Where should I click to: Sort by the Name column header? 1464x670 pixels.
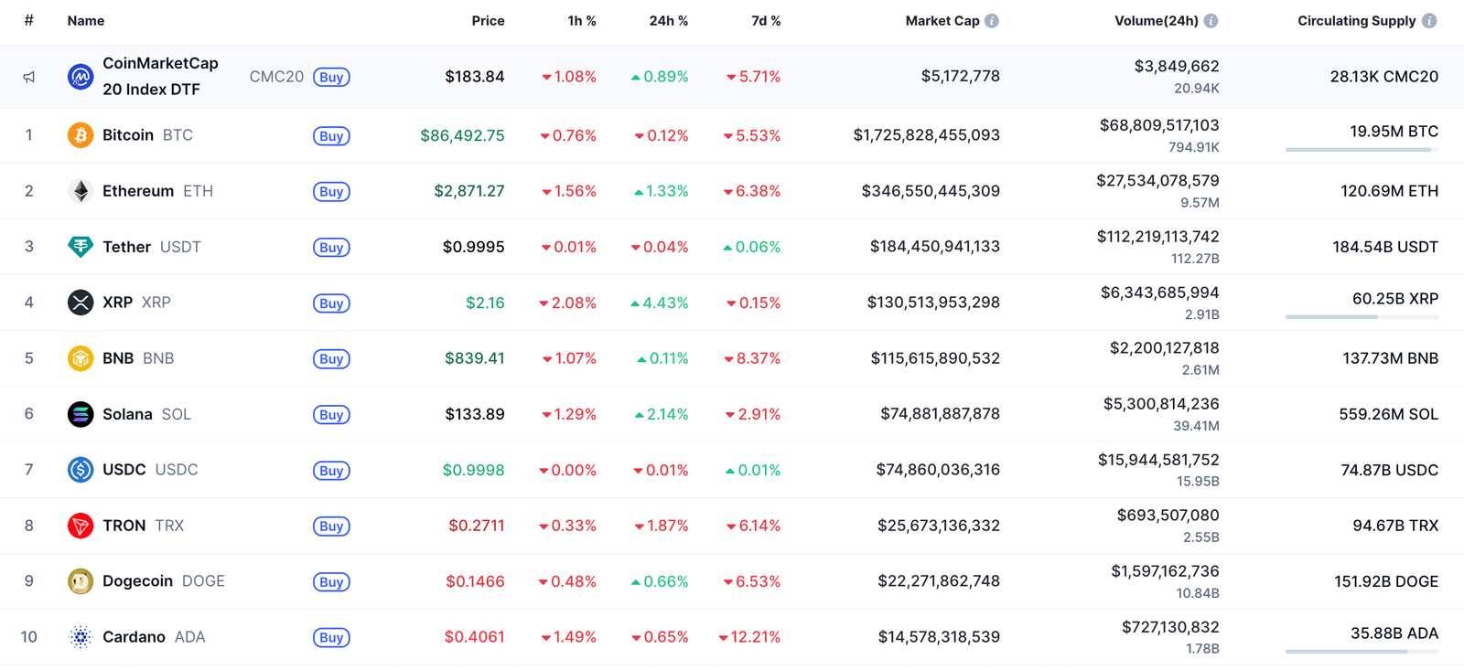pyautogui.click(x=86, y=21)
